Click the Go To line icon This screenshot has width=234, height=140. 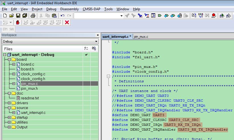[153, 16]
